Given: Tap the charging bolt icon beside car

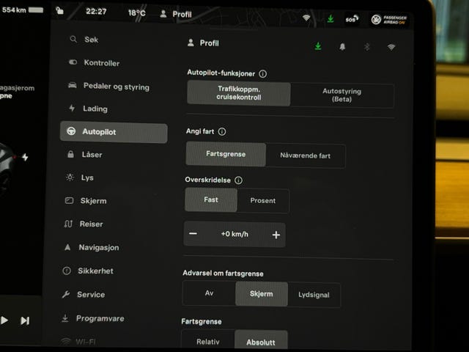Looking at the screenshot, I should point(25,157).
